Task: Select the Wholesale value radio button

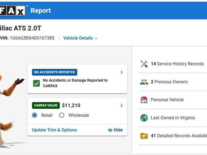Action: 62,115
